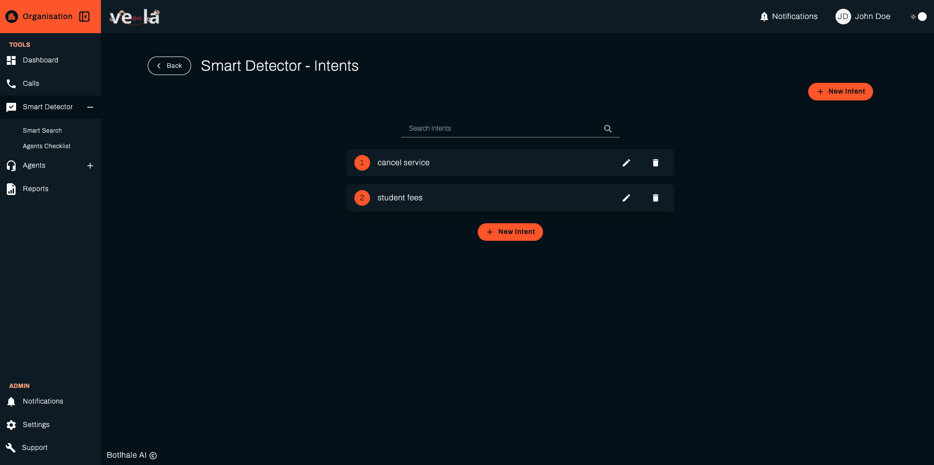Click the Reports document icon
The height and width of the screenshot is (465, 934).
pyautogui.click(x=11, y=189)
